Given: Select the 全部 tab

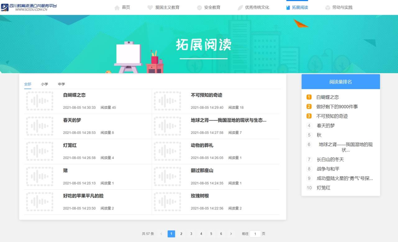Looking at the screenshot, I should [28, 84].
